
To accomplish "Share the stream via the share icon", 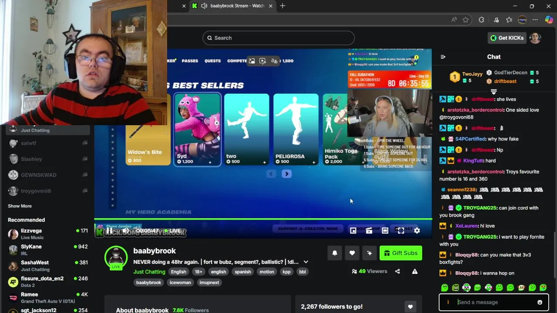I will (x=397, y=271).
